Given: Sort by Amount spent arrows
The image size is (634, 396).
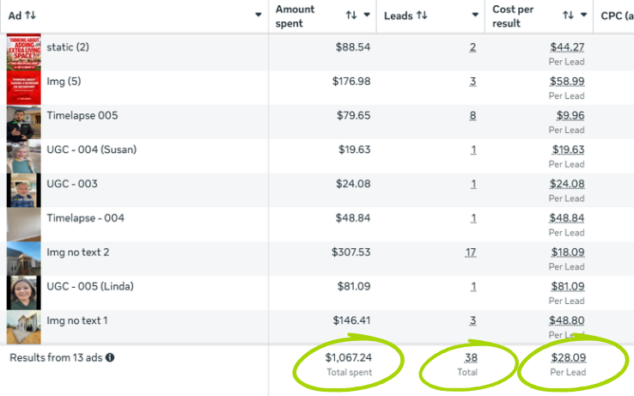Looking at the screenshot, I should [351, 15].
